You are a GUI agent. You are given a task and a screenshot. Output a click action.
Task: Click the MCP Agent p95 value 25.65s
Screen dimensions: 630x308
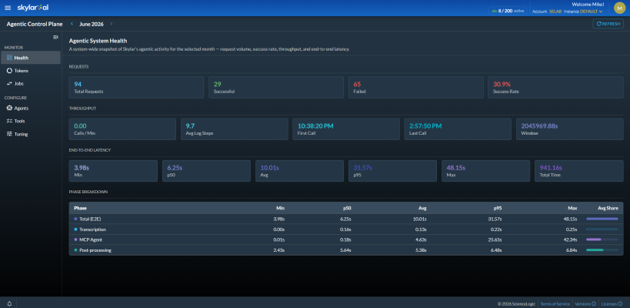pos(495,239)
